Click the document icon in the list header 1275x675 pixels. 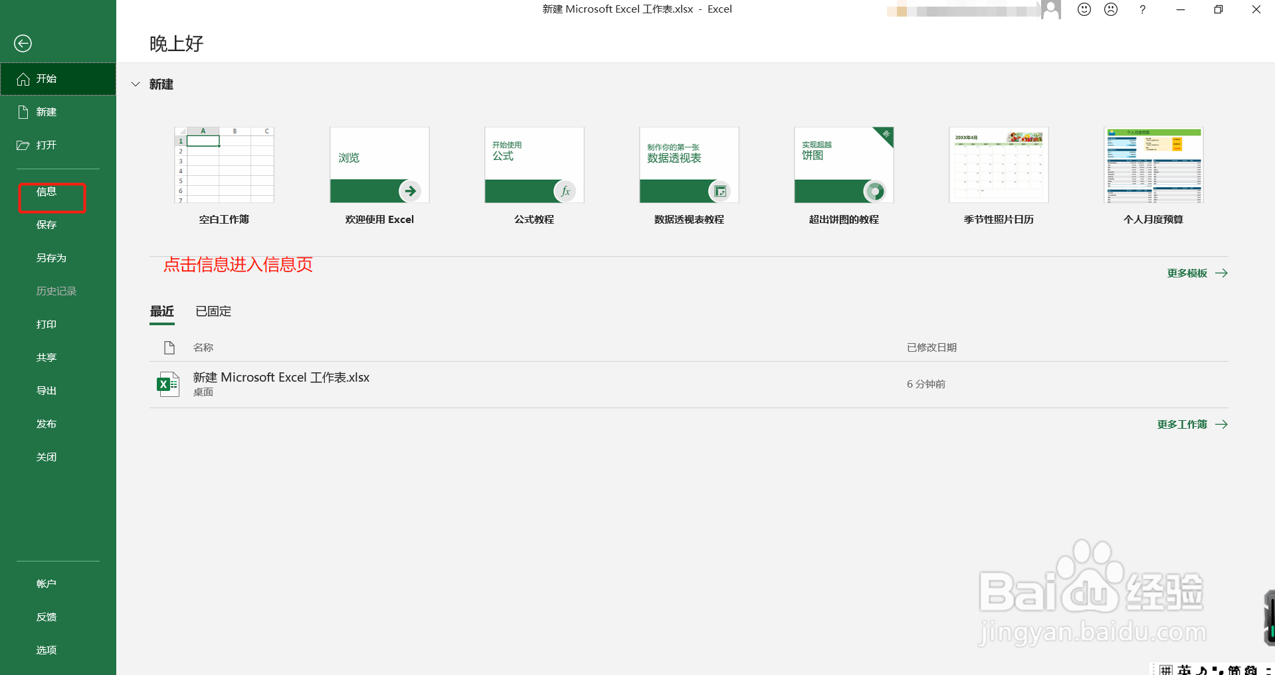(x=169, y=347)
